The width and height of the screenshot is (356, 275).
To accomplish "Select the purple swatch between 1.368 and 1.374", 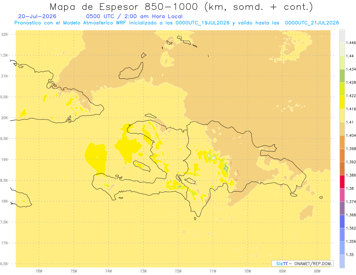I will click(342, 208).
